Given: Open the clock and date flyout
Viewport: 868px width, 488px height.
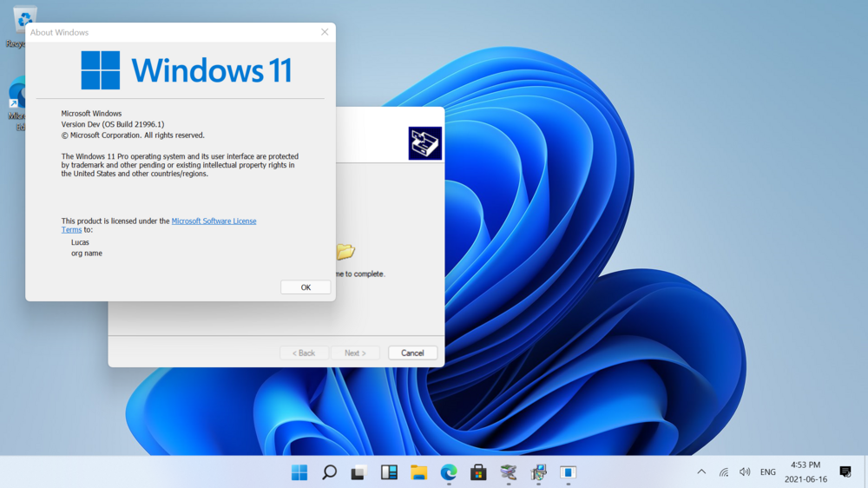Looking at the screenshot, I should click(x=806, y=472).
